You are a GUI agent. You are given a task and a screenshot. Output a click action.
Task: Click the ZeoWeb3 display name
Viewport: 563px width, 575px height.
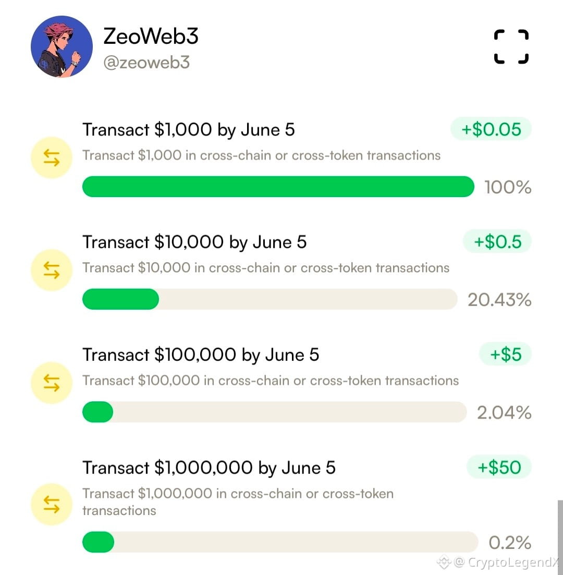click(151, 36)
